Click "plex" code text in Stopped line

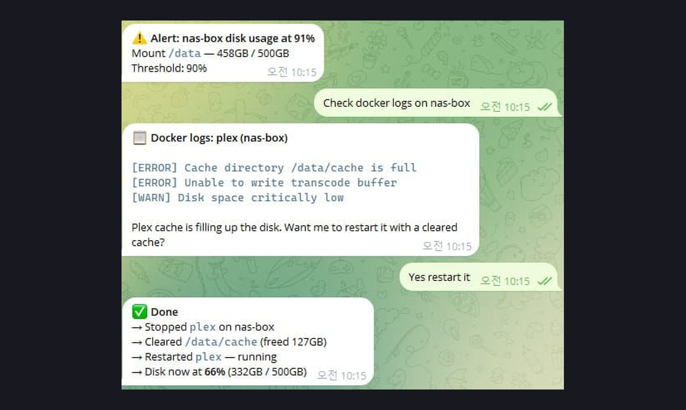coord(203,327)
